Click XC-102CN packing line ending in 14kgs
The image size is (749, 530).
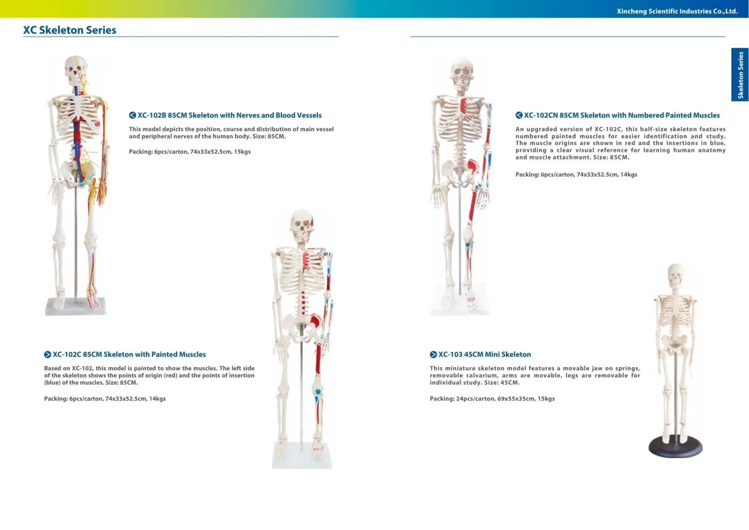(576, 175)
